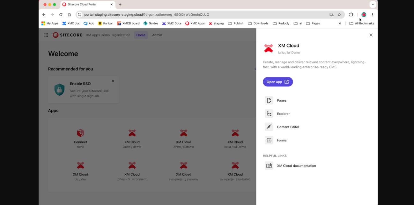Open XM Cloud Iuliia / Iul Demo tile
414x205 pixels.
click(235, 138)
